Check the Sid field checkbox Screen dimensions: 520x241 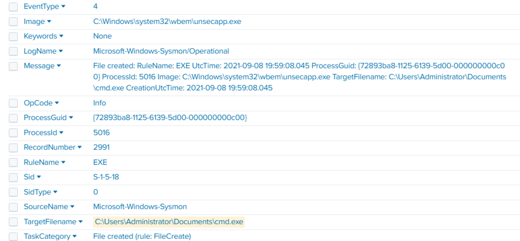tap(13, 177)
